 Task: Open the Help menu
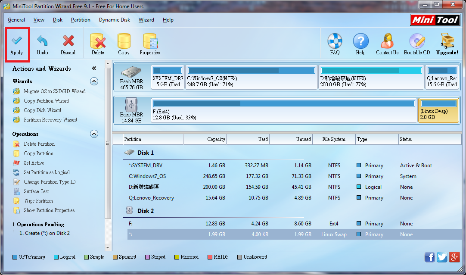click(168, 20)
